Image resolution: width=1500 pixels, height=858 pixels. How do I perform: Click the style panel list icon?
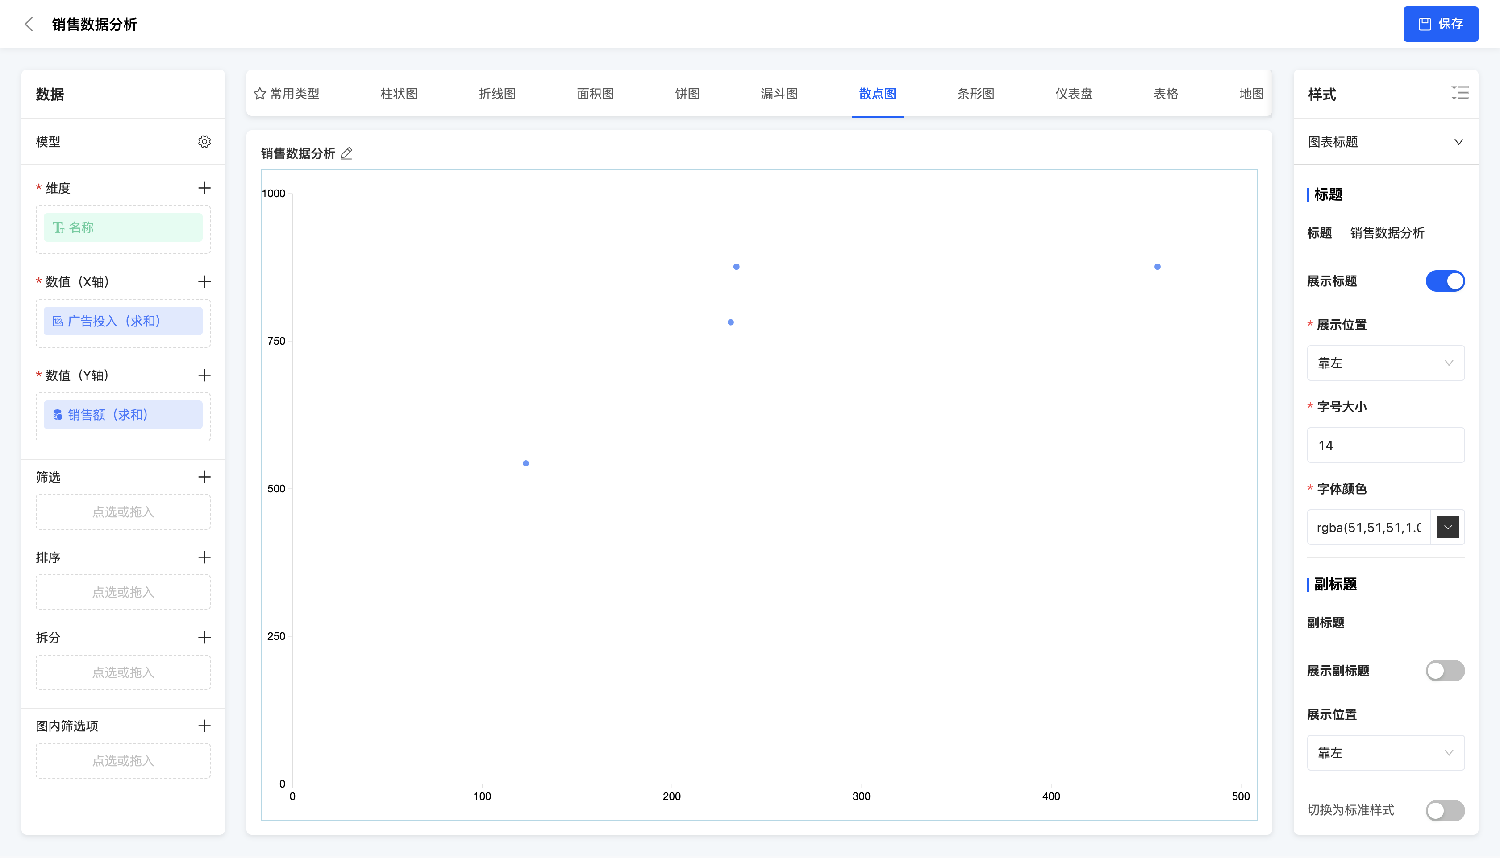1459,93
